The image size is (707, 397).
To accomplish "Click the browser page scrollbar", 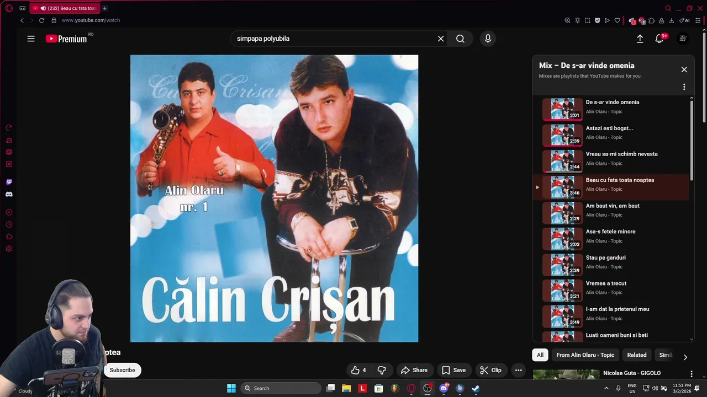I will click(x=704, y=77).
